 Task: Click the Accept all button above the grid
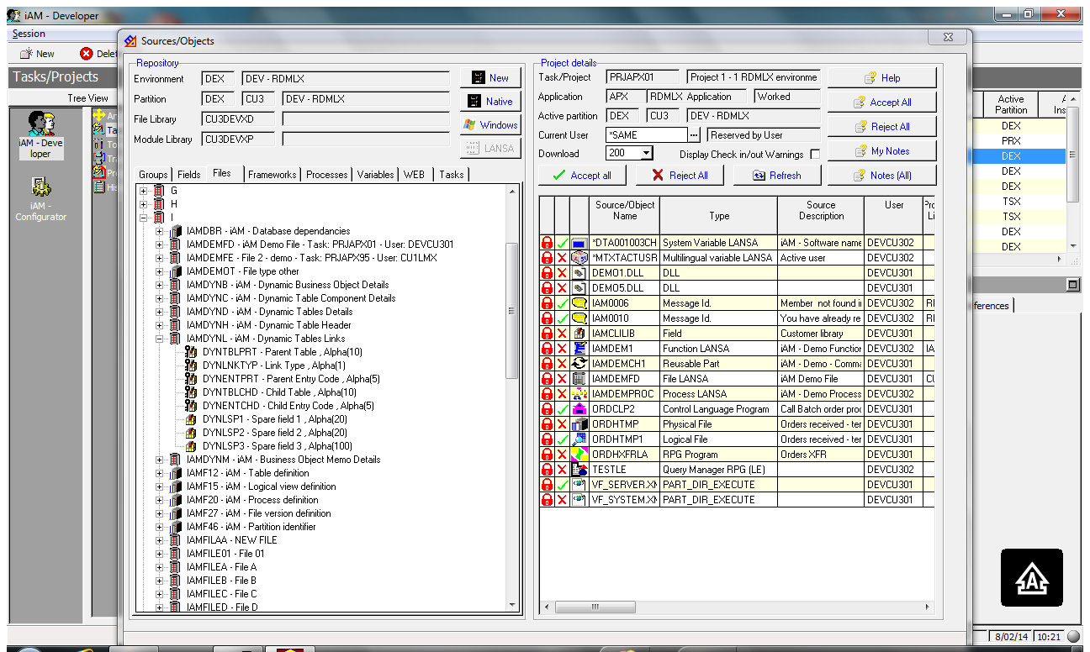coord(581,175)
